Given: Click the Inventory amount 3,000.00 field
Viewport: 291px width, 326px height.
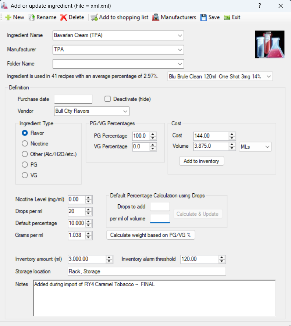Looking at the screenshot, I should point(87,259).
